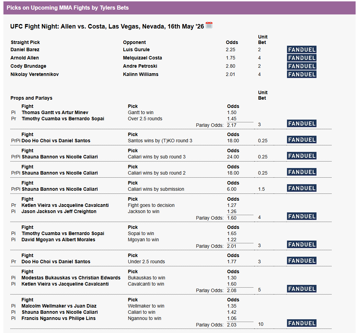Click the Parlay Odds 2.17 value
The image size is (357, 333).
232,125
